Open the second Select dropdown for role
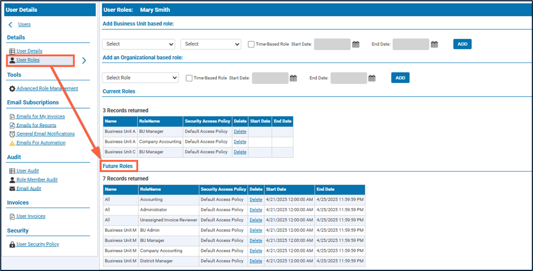This screenshot has height=271, width=533. [x=211, y=44]
